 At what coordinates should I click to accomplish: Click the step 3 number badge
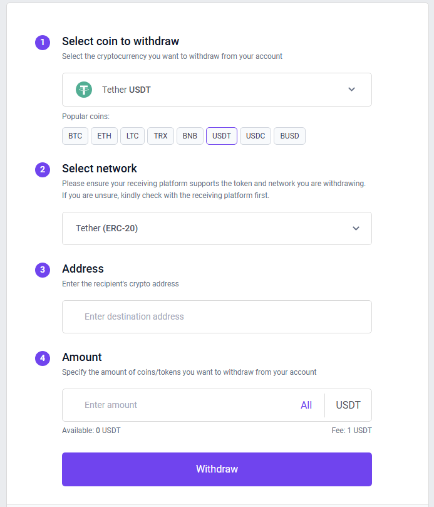coord(43,269)
